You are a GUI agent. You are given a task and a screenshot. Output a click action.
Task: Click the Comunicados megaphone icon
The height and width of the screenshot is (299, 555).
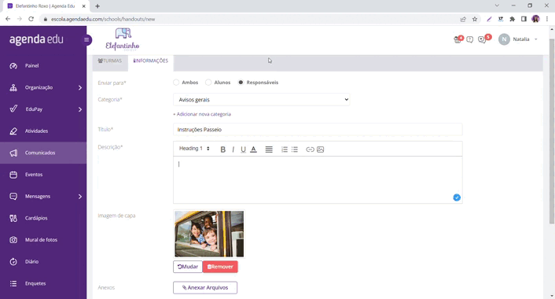pyautogui.click(x=13, y=153)
